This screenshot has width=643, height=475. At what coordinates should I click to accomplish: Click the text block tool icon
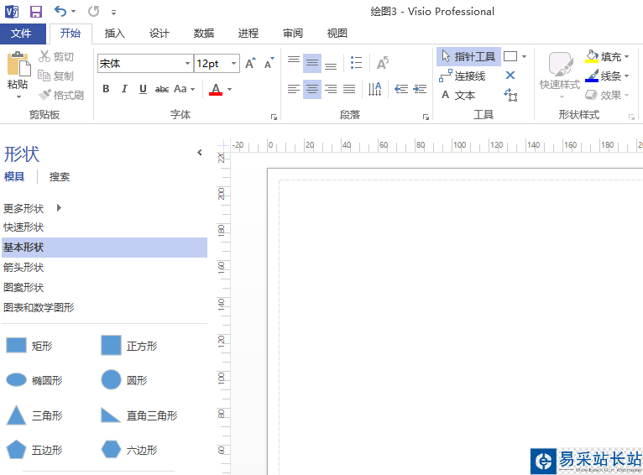510,95
